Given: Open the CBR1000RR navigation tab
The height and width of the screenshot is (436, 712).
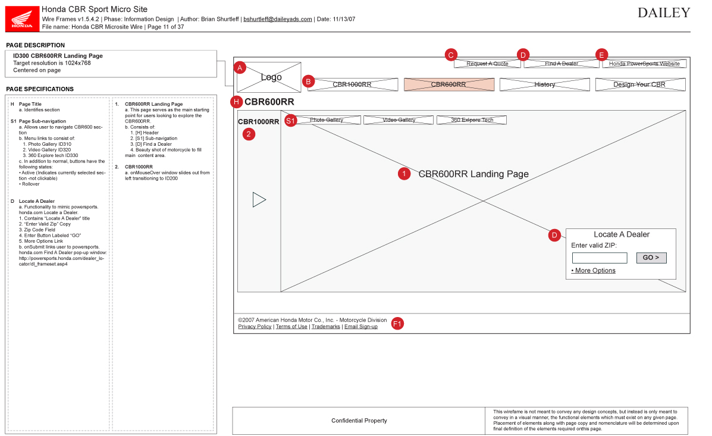Looking at the screenshot, I should [x=352, y=84].
